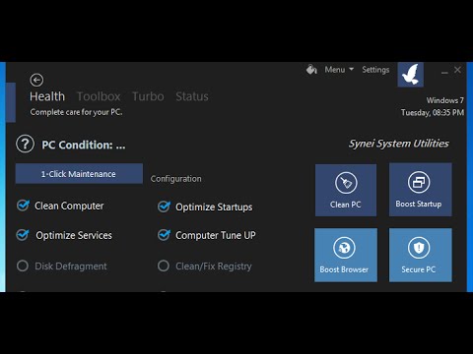
Task: Switch to the Status tab
Action: [x=192, y=96]
